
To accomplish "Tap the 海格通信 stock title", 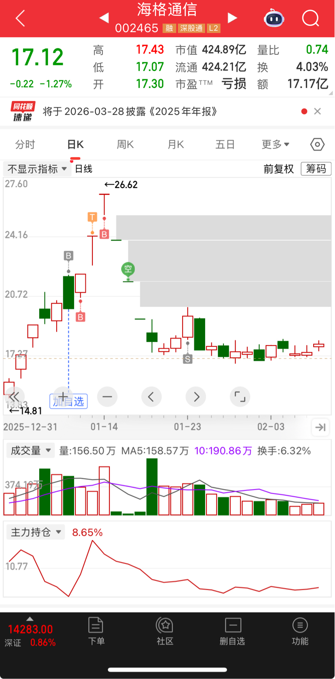I will point(167,10).
